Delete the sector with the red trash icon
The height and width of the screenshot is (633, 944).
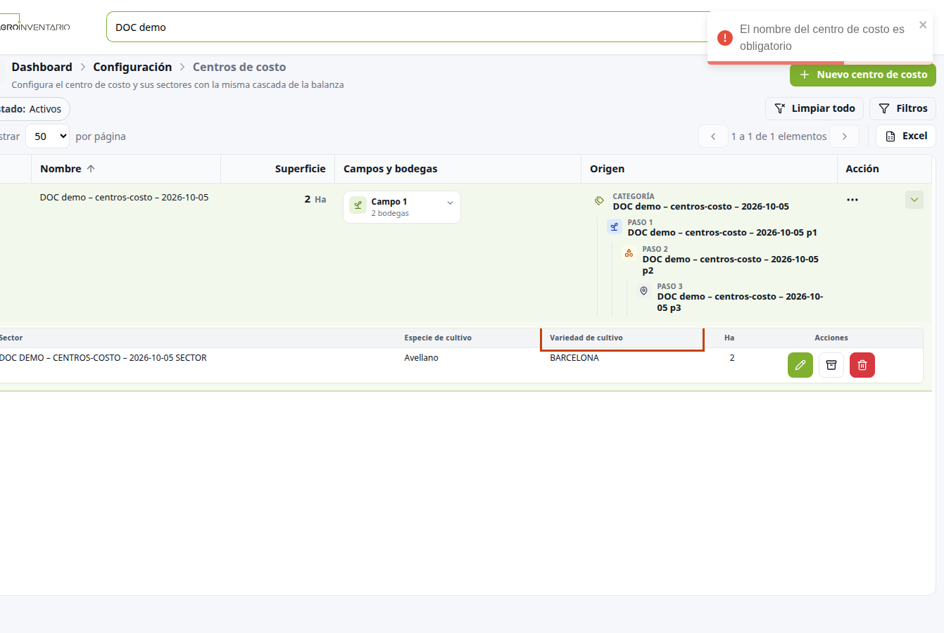(862, 365)
